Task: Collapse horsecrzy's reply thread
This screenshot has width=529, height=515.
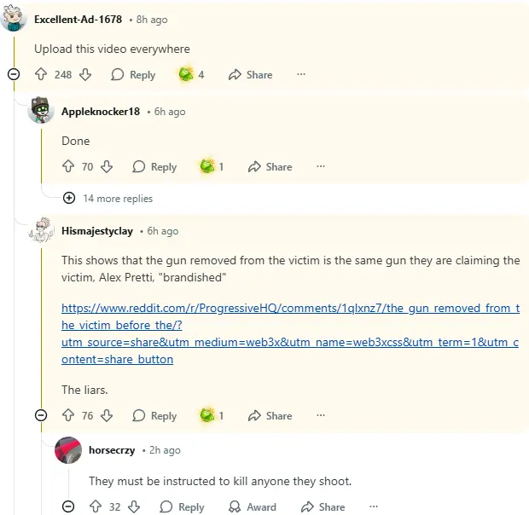Action: pyautogui.click(x=68, y=507)
